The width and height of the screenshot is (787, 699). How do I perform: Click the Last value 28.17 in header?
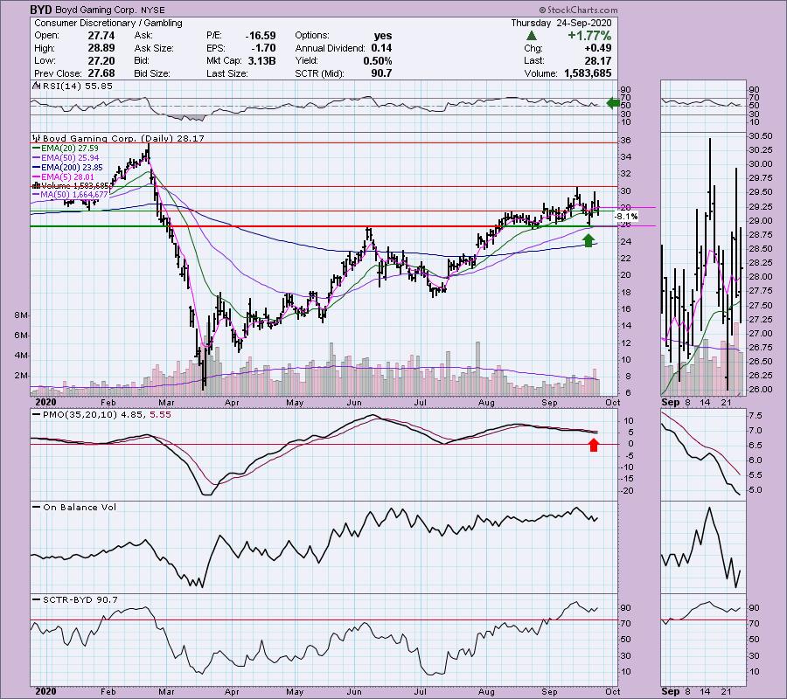[x=598, y=60]
